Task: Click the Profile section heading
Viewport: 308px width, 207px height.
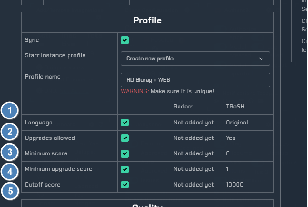Action: point(147,20)
